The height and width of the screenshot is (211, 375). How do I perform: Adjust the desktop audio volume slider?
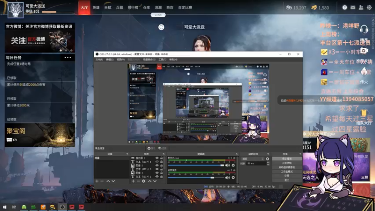tap(196, 178)
